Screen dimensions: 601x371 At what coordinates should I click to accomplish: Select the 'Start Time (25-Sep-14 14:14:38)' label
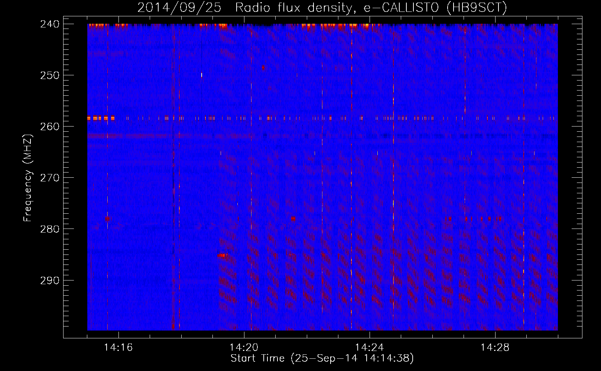coord(322,358)
